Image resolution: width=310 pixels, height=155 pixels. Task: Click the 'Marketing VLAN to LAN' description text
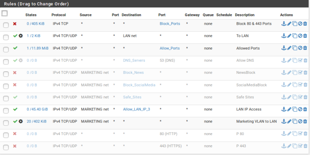(x=257, y=121)
